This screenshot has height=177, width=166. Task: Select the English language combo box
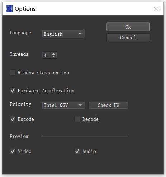click(x=63, y=34)
